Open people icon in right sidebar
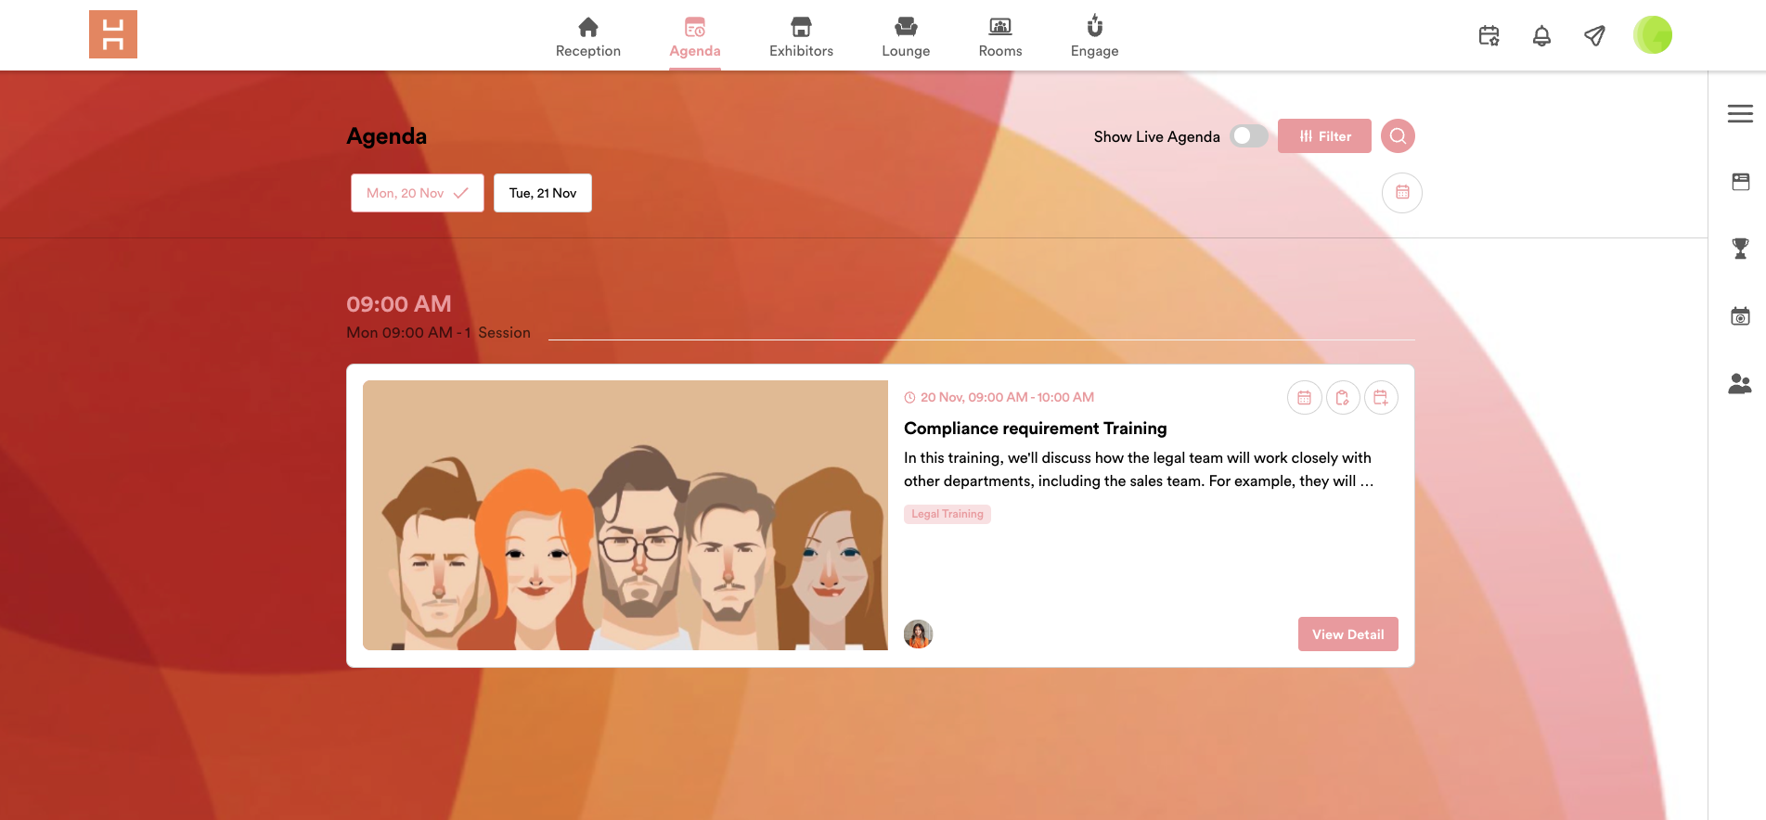Viewport: 1766px width, 820px height. click(1740, 384)
